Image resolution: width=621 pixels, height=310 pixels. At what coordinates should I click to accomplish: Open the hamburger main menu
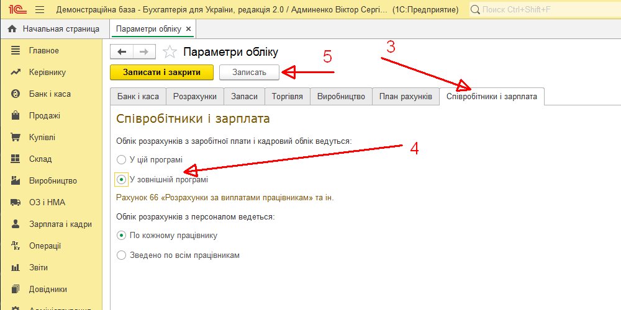pos(40,9)
